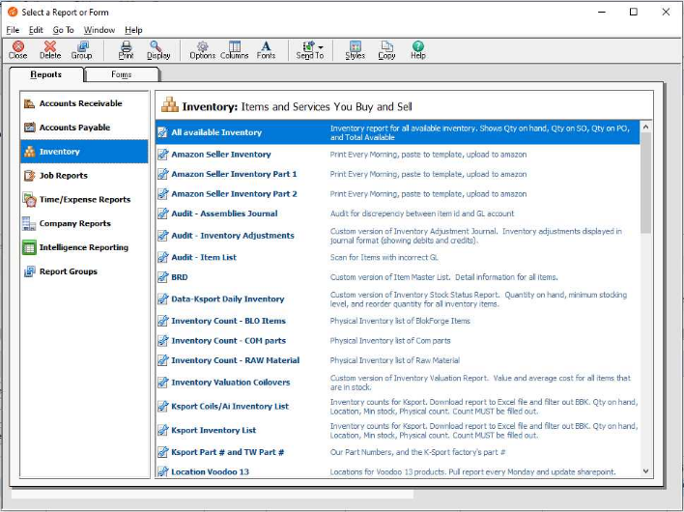Image resolution: width=684 pixels, height=512 pixels.
Task: Select Inventory Count - BLO Items report
Action: [x=398, y=321]
